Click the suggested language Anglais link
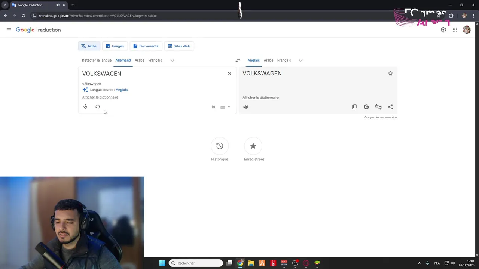The image size is (479, 269). (x=122, y=90)
